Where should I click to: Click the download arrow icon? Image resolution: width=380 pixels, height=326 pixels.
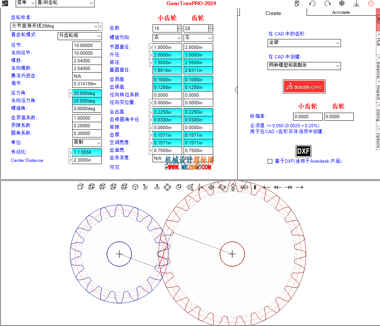(356, 3)
